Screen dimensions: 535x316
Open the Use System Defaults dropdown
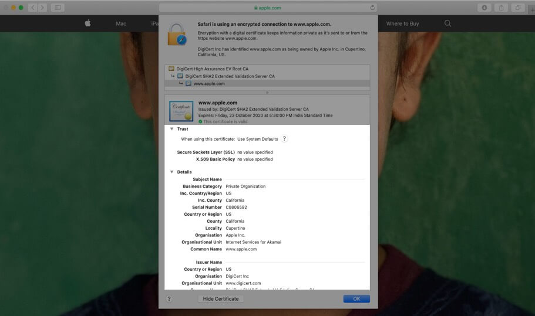coord(258,139)
